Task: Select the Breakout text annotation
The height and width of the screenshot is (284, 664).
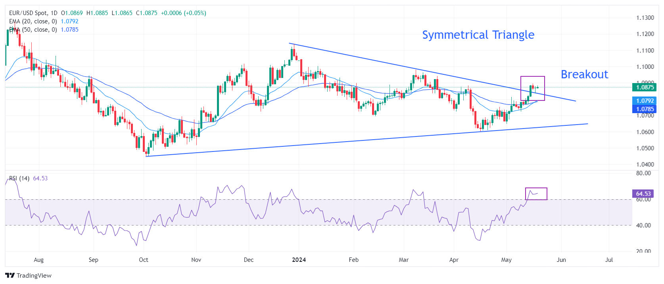Action: [584, 74]
